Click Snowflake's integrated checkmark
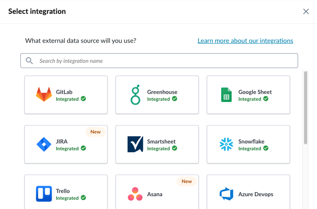Screen dimensions: 317x209 click(x=266, y=148)
